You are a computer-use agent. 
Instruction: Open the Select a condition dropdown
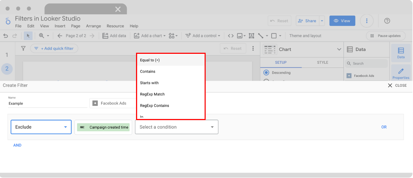176,127
